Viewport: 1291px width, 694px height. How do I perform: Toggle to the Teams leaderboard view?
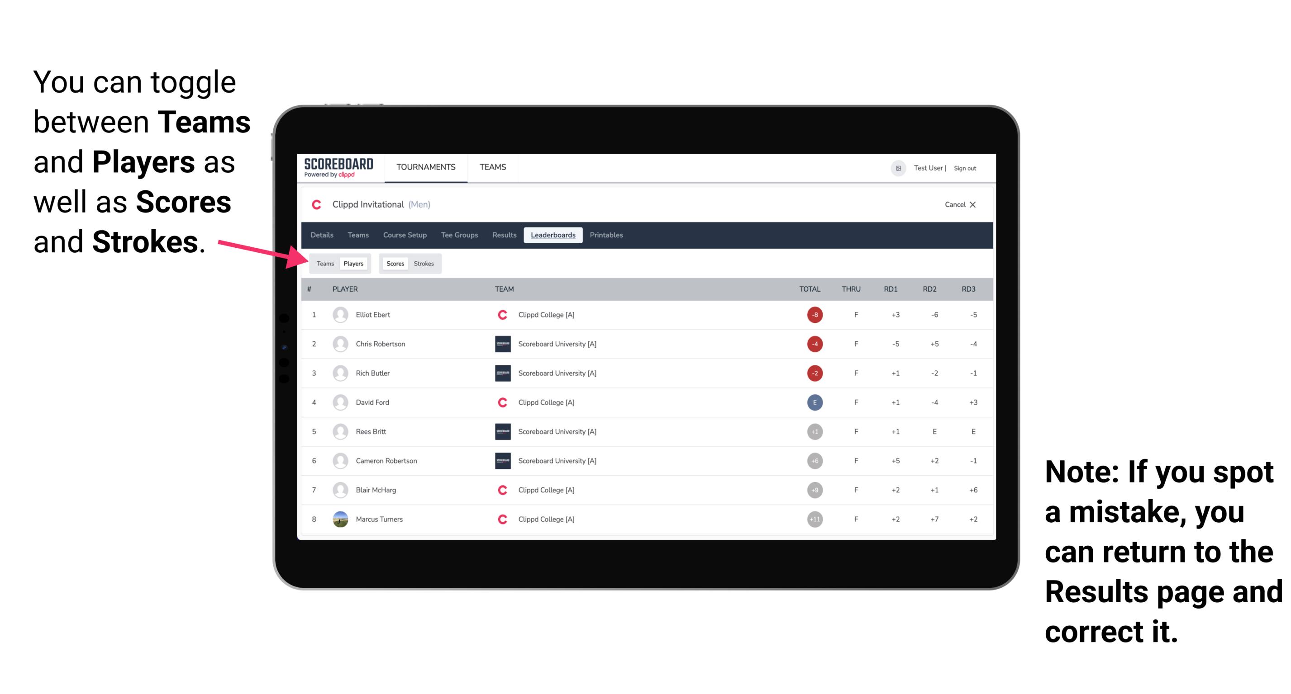tap(325, 263)
